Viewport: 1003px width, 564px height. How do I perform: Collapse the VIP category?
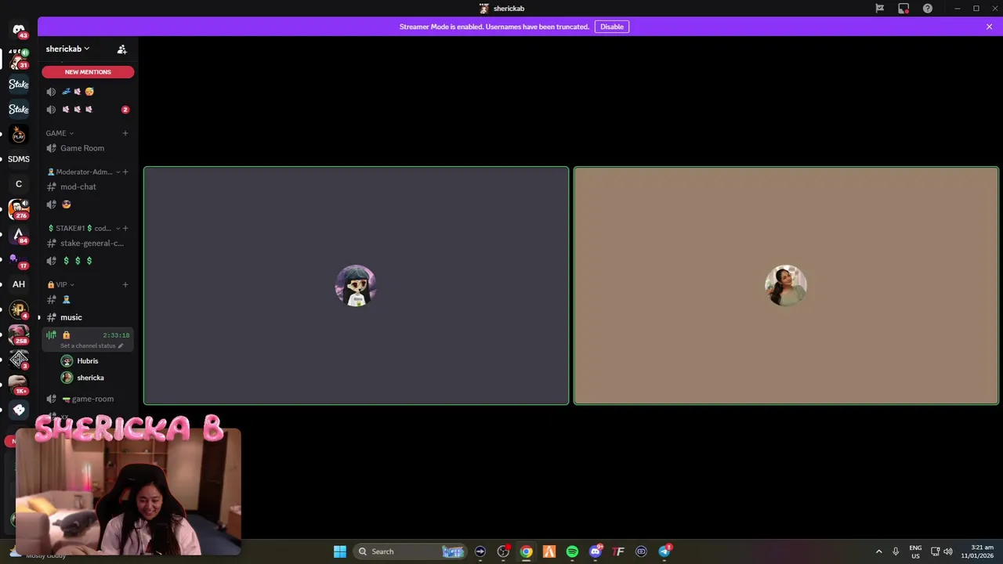(x=61, y=284)
